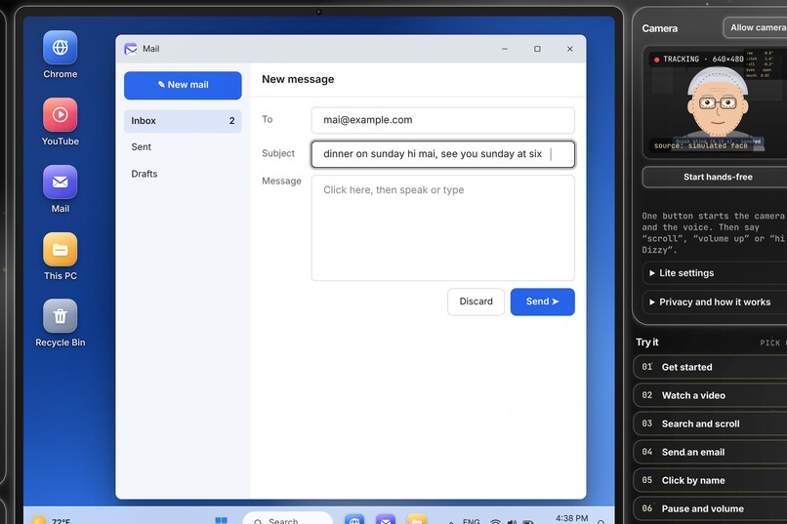The width and height of the screenshot is (787, 524).
Task: Click the Message body text area
Action: [x=442, y=227]
